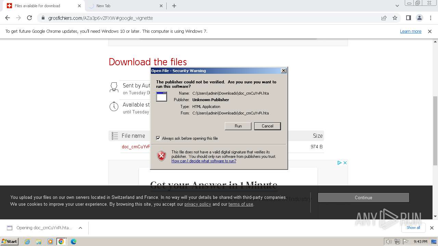This screenshot has height=246, width=438.
Task: Share this page icon
Action: point(384,18)
